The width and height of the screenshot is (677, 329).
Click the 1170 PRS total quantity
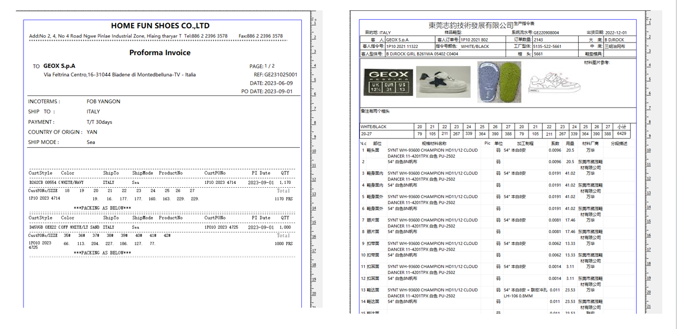pyautogui.click(x=283, y=200)
